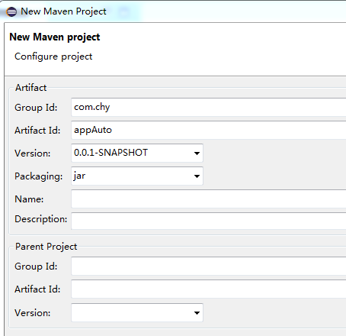Click the Artifact group box title
346x336 pixels.
(x=30, y=88)
